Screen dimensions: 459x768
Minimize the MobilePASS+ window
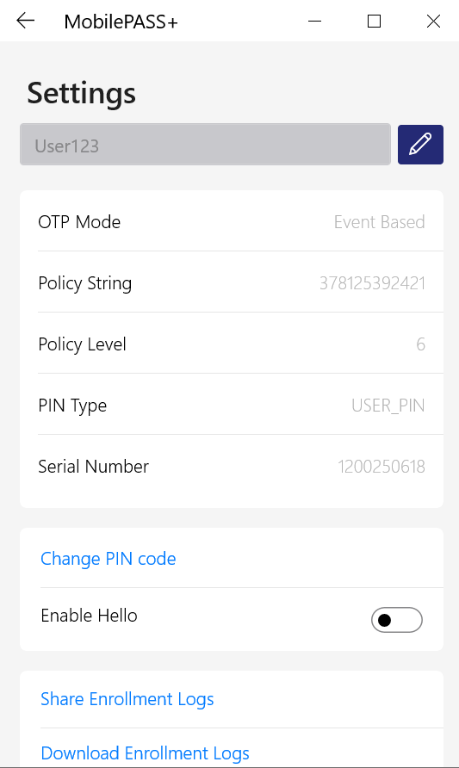tap(314, 21)
